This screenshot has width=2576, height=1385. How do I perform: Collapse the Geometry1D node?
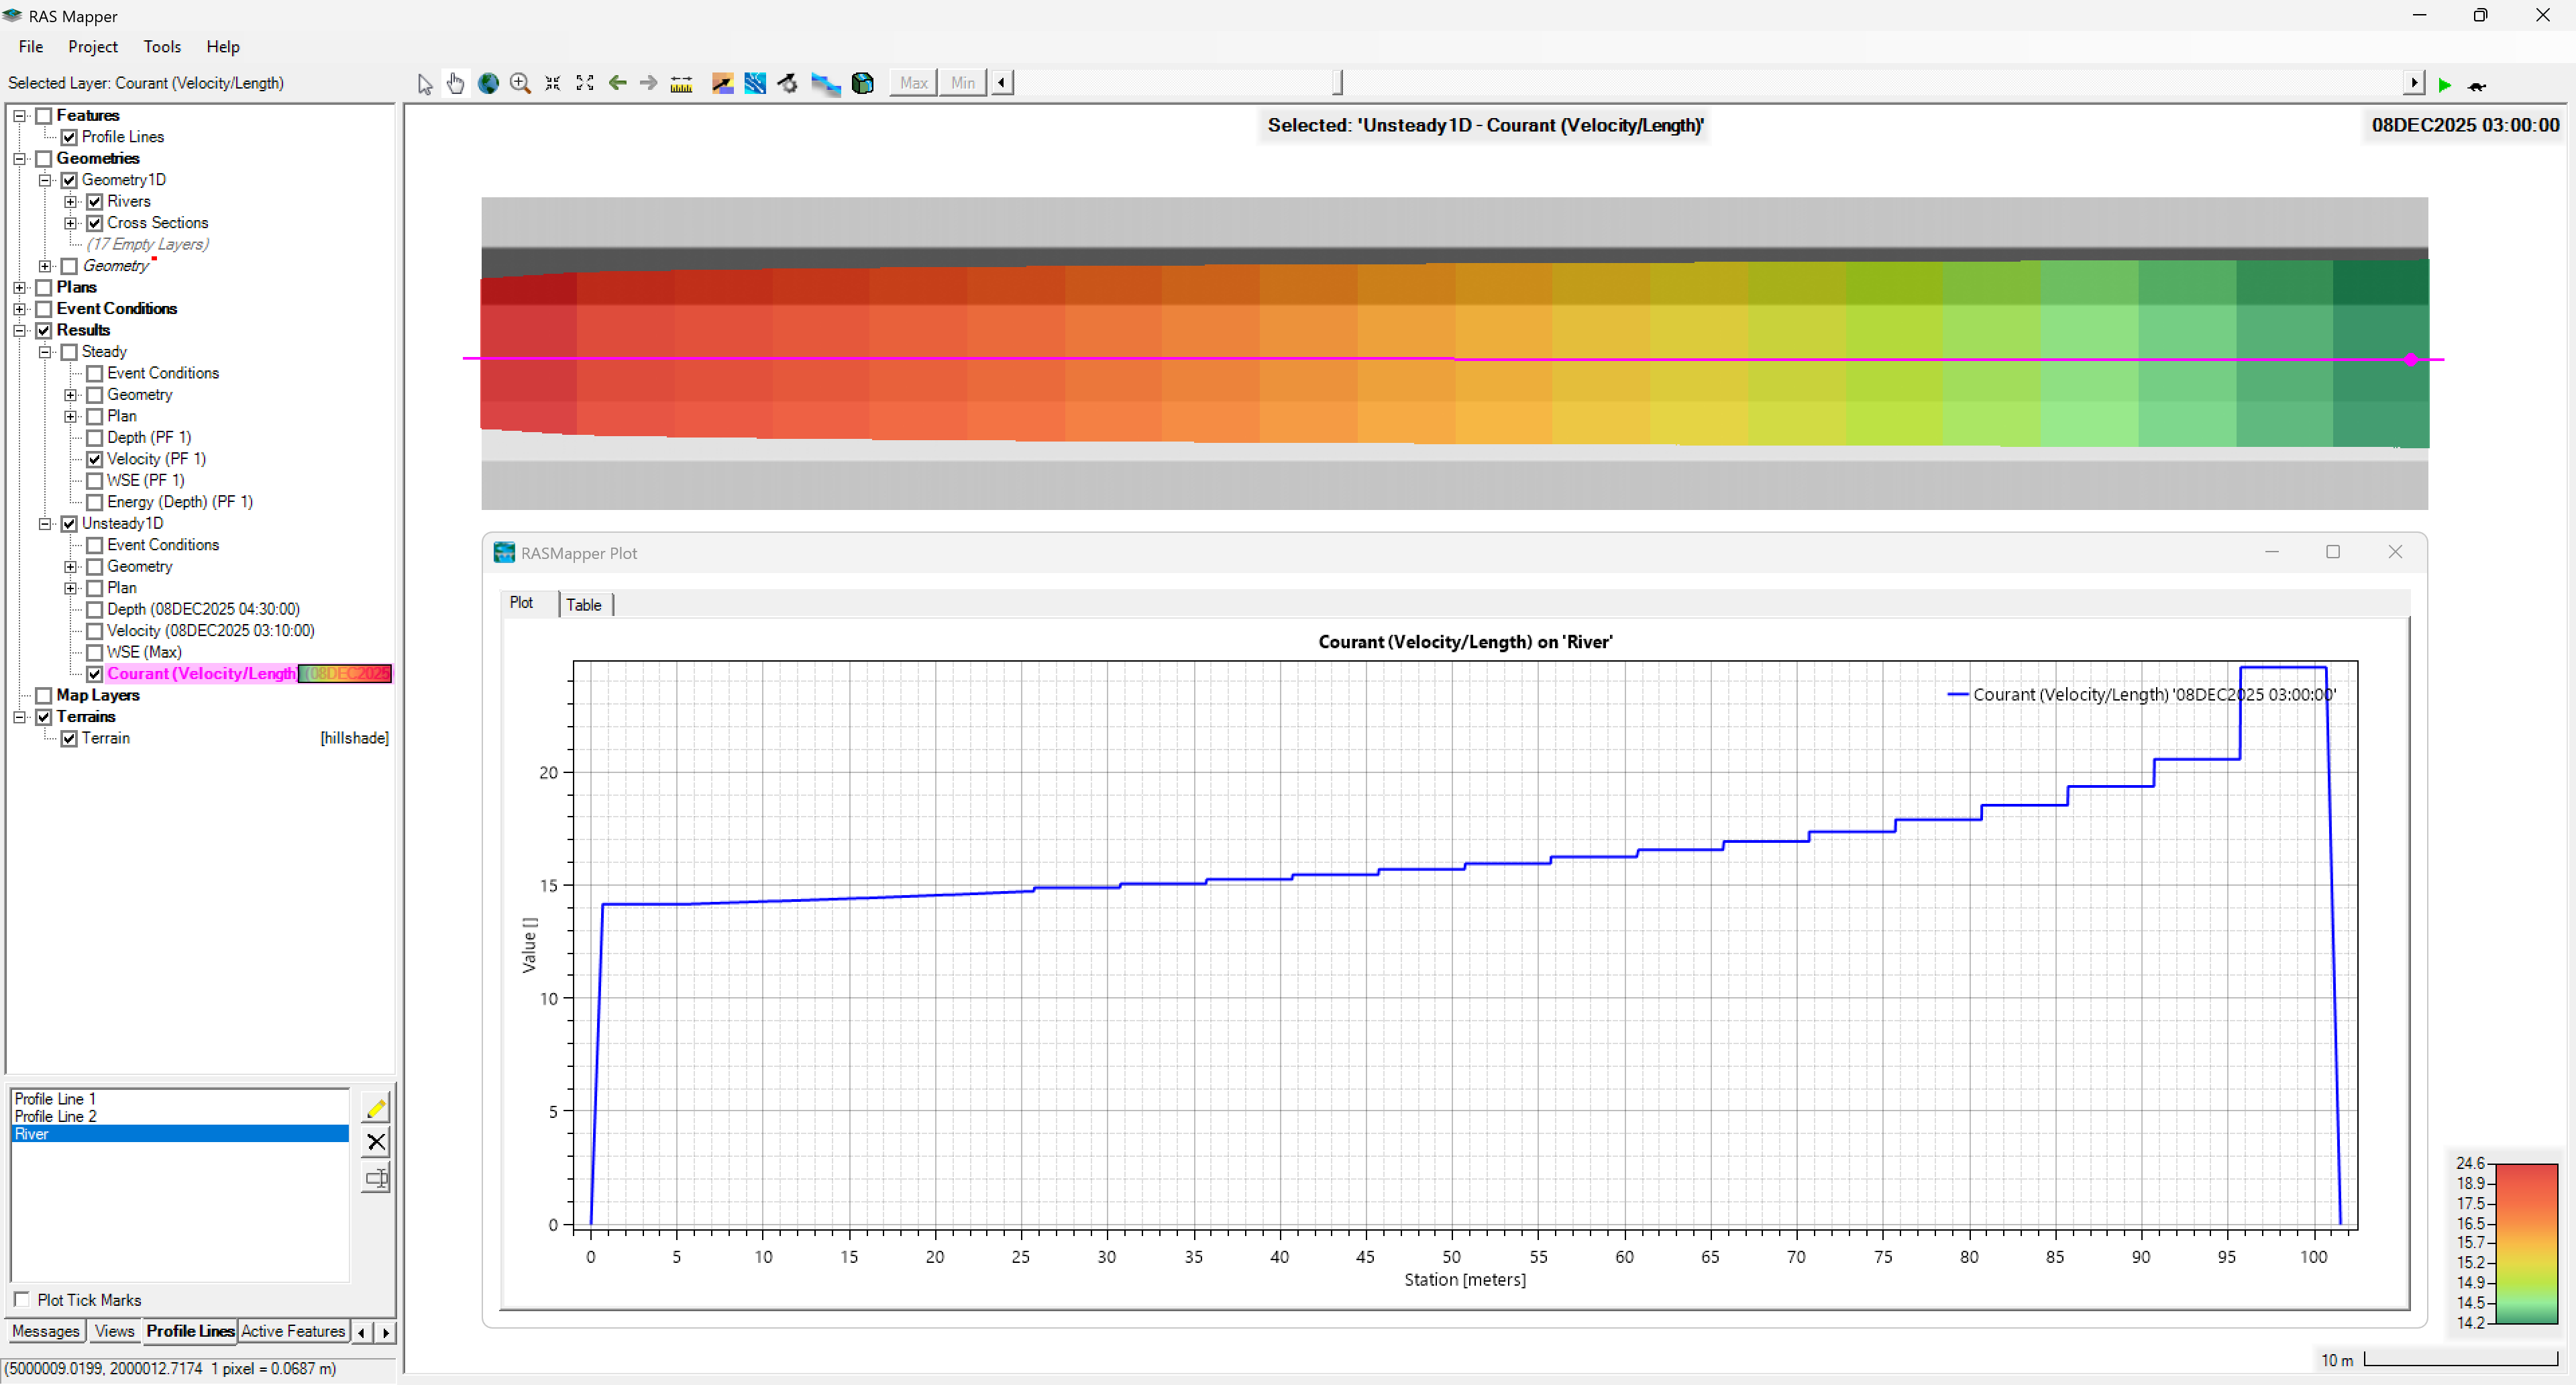tap(45, 180)
